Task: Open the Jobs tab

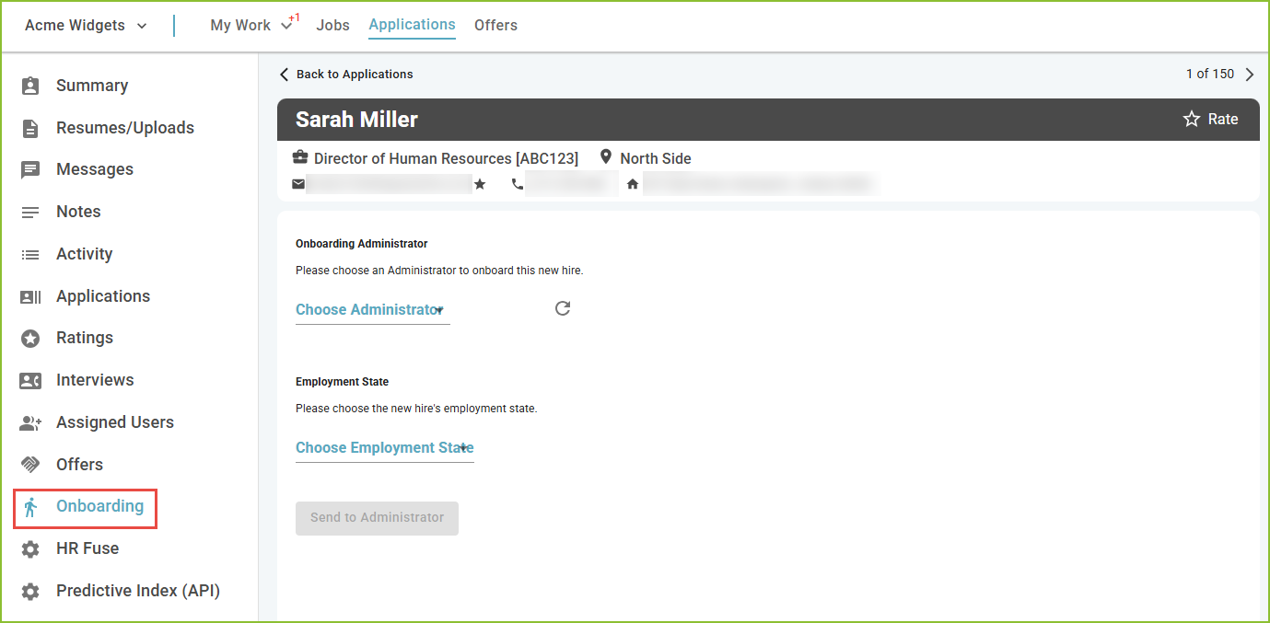Action: pos(333,26)
